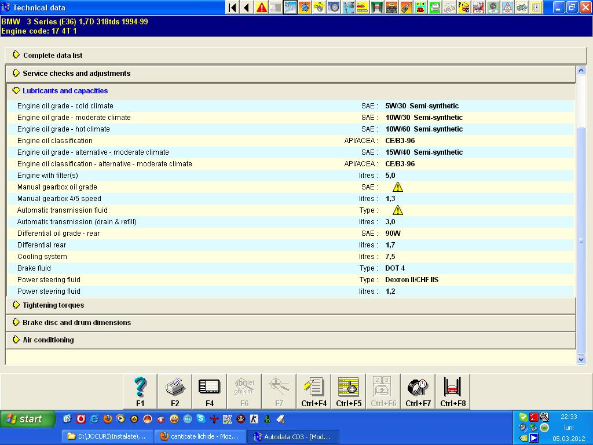Image resolution: width=593 pixels, height=445 pixels.
Task: Expand the Air conditioning section
Action: click(291, 340)
